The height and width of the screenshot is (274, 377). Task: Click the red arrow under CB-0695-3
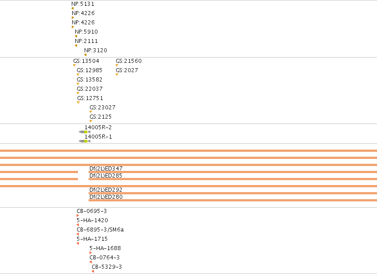[x=78, y=216]
